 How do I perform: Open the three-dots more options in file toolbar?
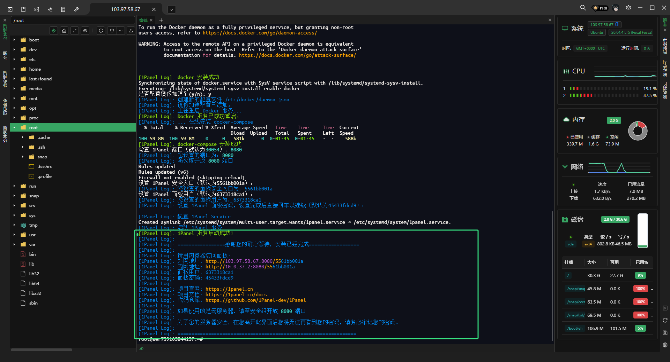pos(121,31)
